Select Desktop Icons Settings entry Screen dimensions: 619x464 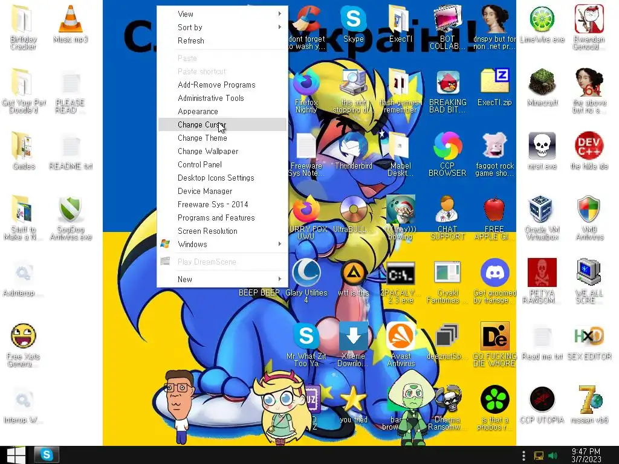(222, 178)
